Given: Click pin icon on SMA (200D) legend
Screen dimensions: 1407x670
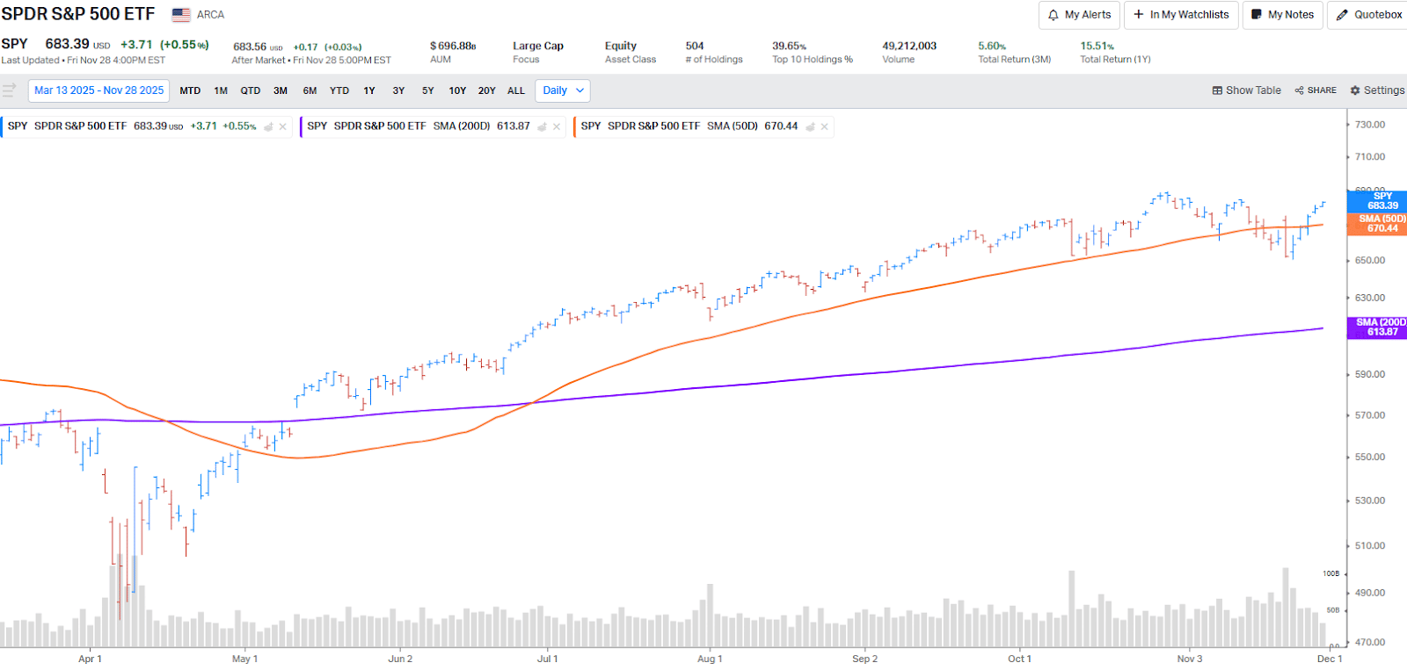Looking at the screenshot, I should coord(543,126).
